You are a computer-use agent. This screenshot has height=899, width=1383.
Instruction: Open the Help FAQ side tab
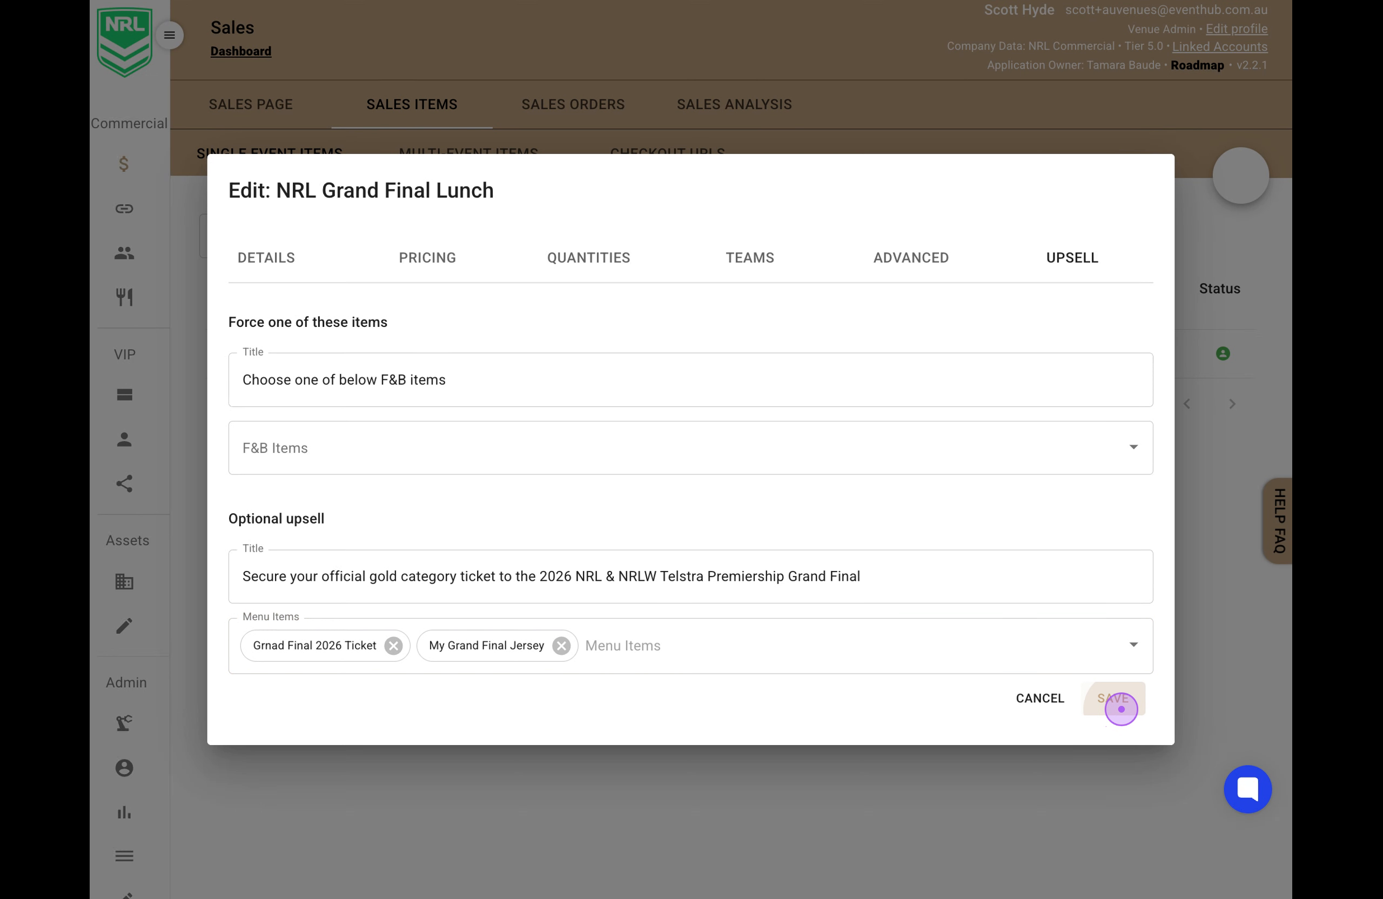pos(1278,521)
